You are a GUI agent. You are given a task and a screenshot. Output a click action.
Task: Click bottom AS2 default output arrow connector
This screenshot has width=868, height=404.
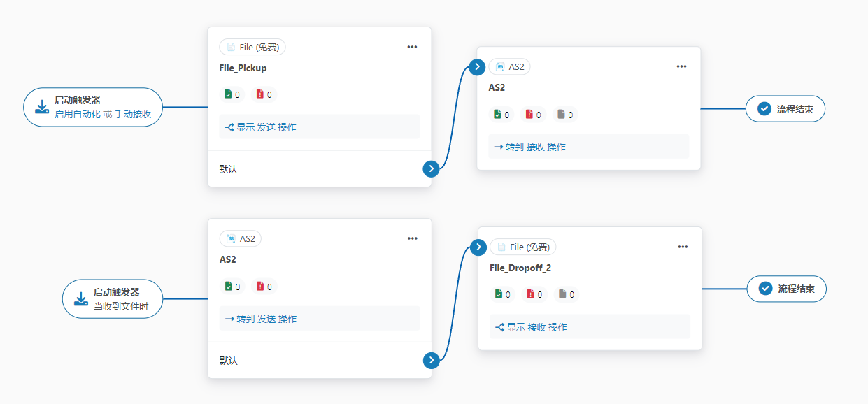[432, 361]
